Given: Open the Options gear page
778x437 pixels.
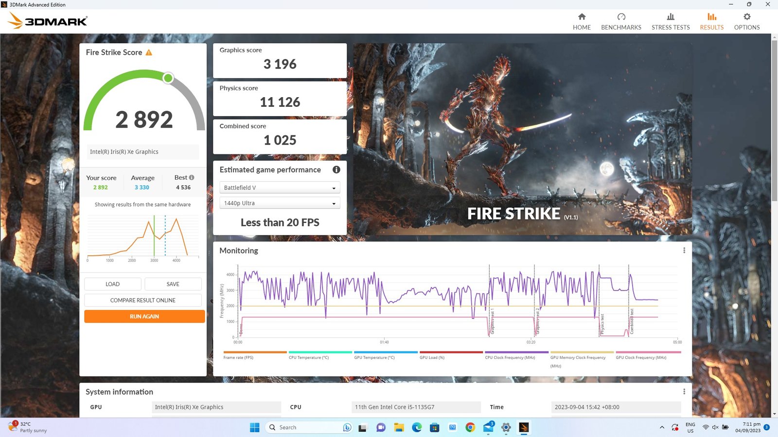Looking at the screenshot, I should 746,22.
